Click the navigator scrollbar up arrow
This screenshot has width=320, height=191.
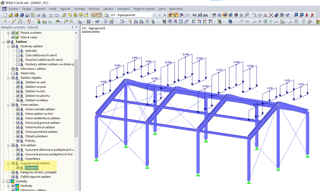(x=76, y=33)
